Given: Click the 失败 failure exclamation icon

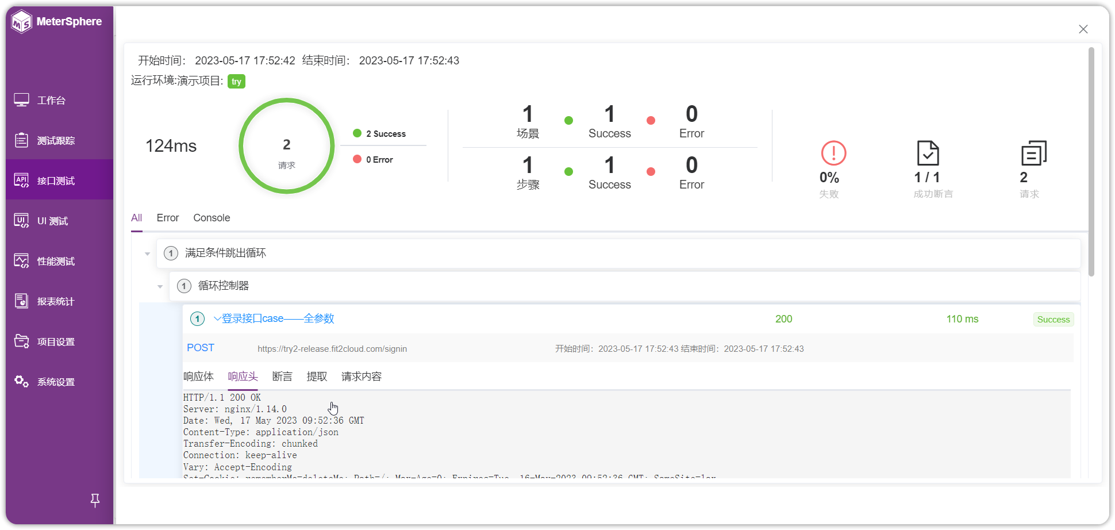Looking at the screenshot, I should [x=833, y=153].
